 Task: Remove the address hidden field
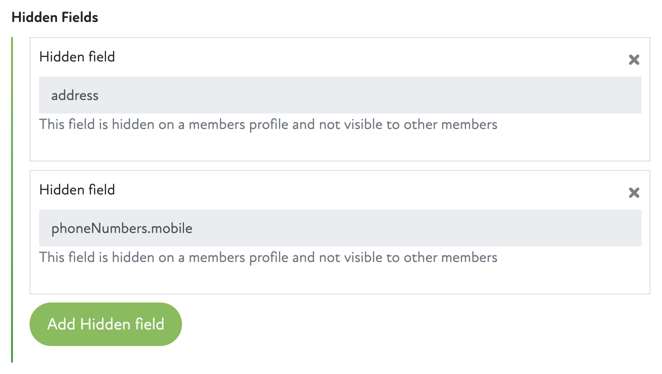(633, 60)
